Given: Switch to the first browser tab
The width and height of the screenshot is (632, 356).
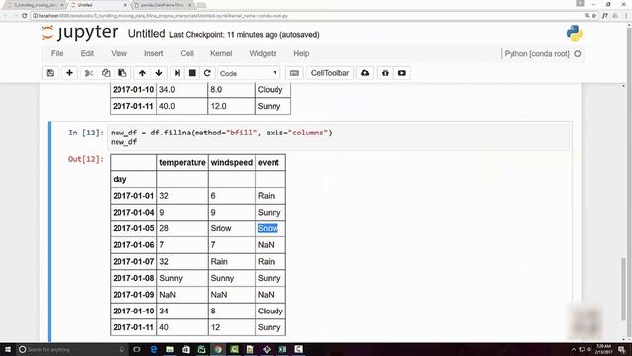Looking at the screenshot, I should click(35, 5).
